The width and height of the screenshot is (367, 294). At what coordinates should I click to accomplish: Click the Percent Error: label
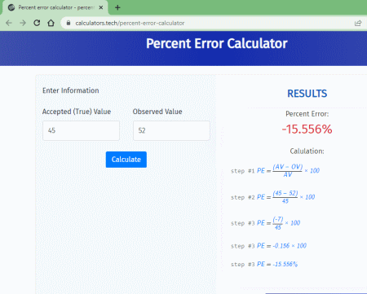[x=307, y=114]
